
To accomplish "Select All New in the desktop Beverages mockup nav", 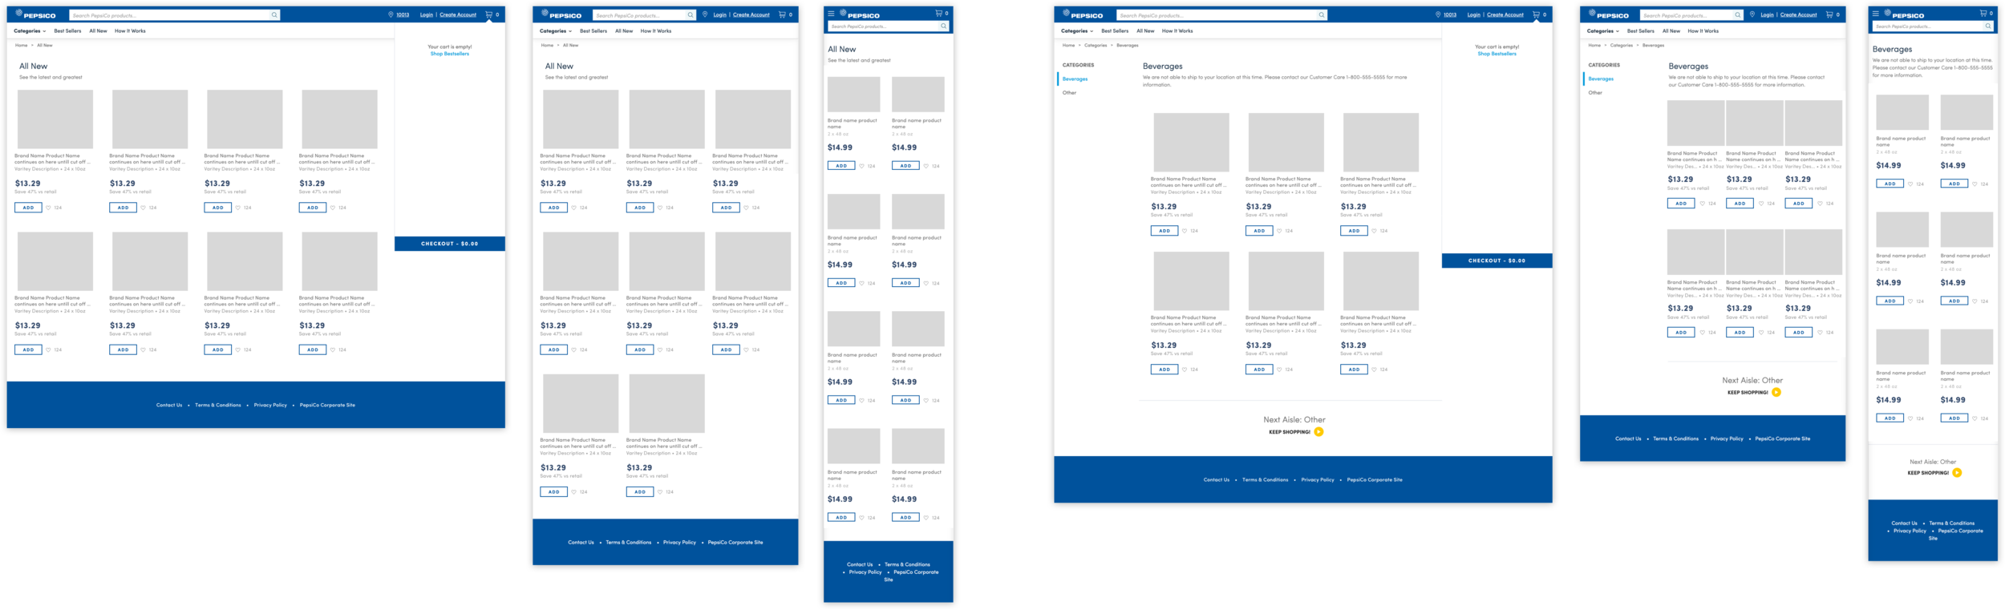I will [1145, 31].
